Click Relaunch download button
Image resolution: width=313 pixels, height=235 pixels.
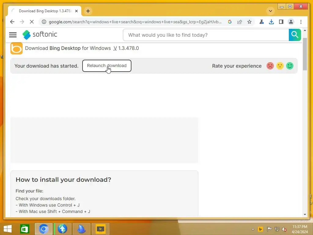[x=107, y=65]
